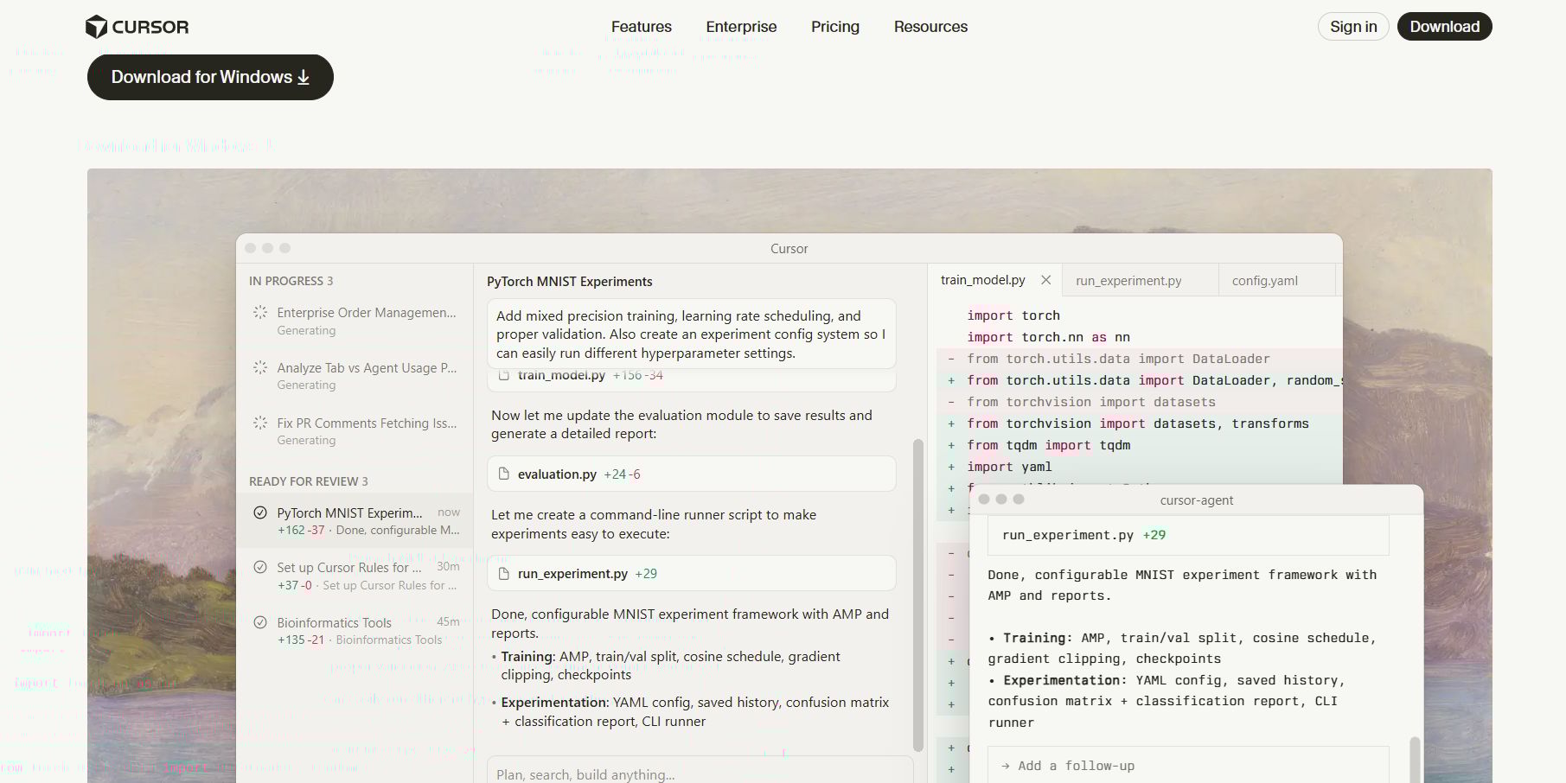Screen dimensions: 1566x783
Task: Click the spinner beside Fix PR Comments Fetching
Action: tap(260, 423)
